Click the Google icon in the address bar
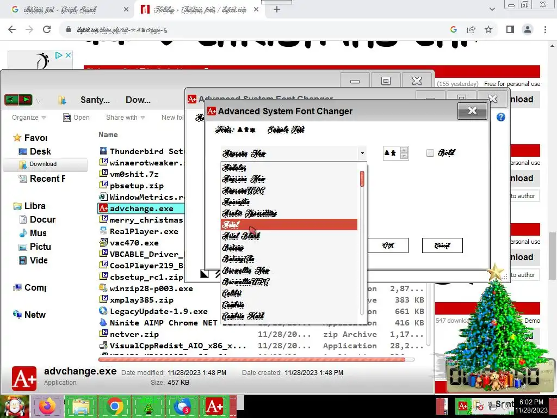Screen dimensions: 557x418 (454, 29)
